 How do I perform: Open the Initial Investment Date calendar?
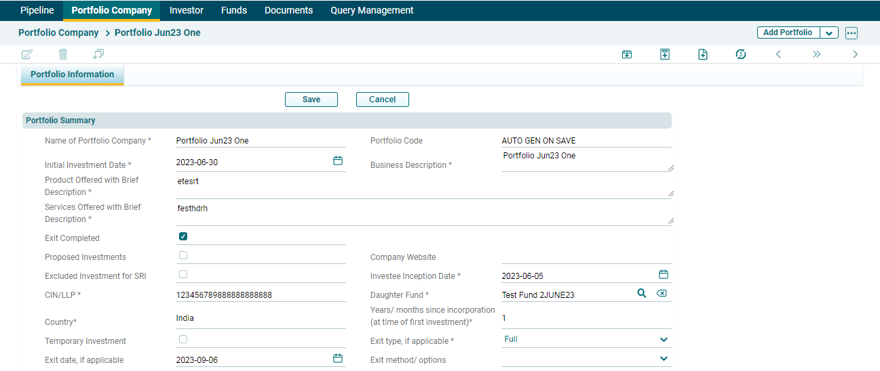[x=338, y=161]
